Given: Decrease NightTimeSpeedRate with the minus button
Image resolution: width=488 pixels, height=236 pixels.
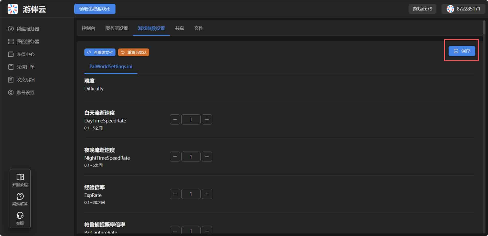Looking at the screenshot, I should [x=175, y=157].
